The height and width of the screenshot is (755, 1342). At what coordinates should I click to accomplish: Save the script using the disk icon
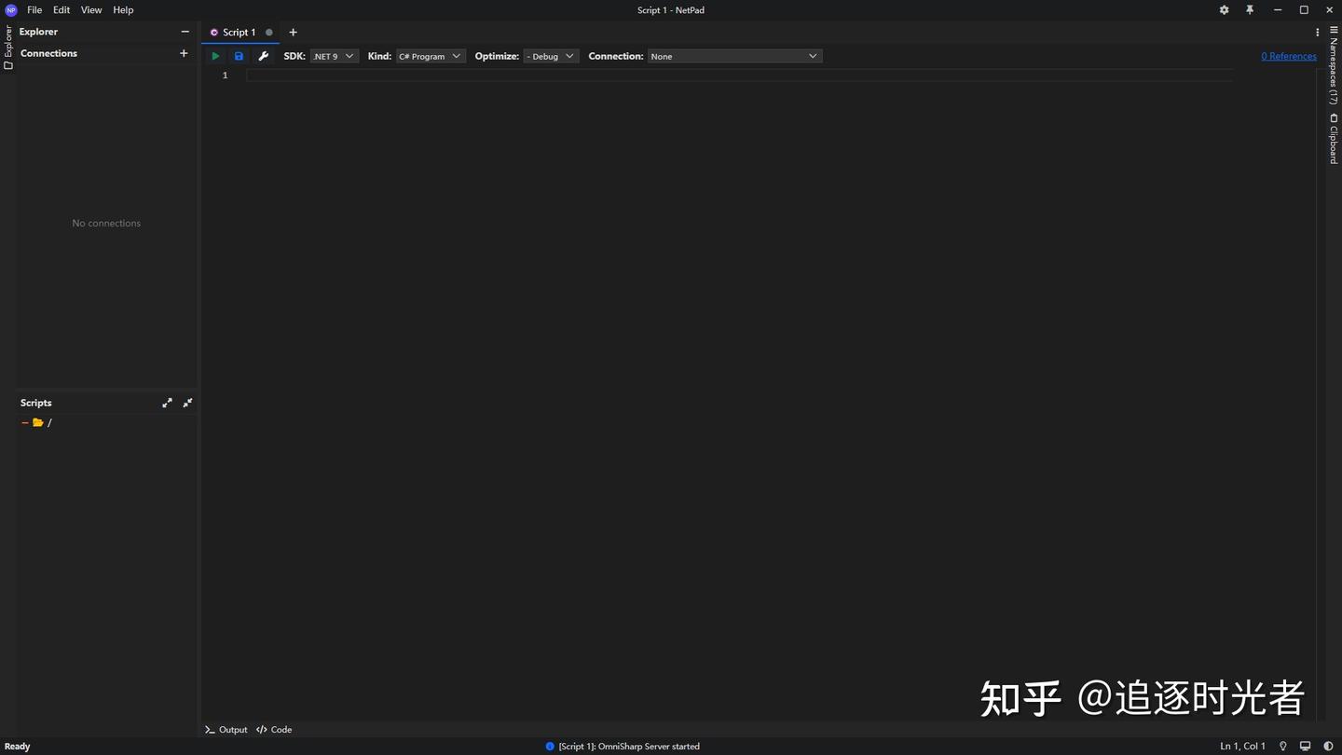pyautogui.click(x=239, y=56)
